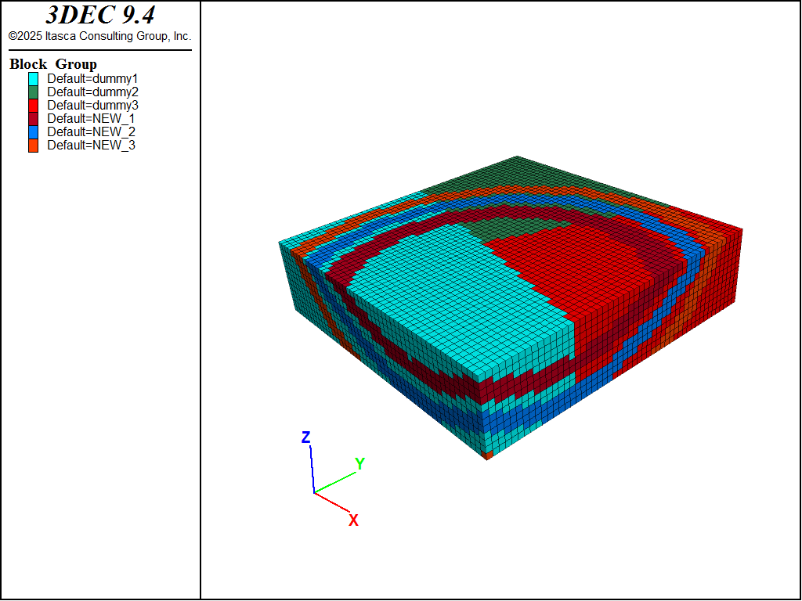This screenshot has height=601, width=802.
Task: Click the Itasca Consulting Group copyright text
Action: [99, 36]
